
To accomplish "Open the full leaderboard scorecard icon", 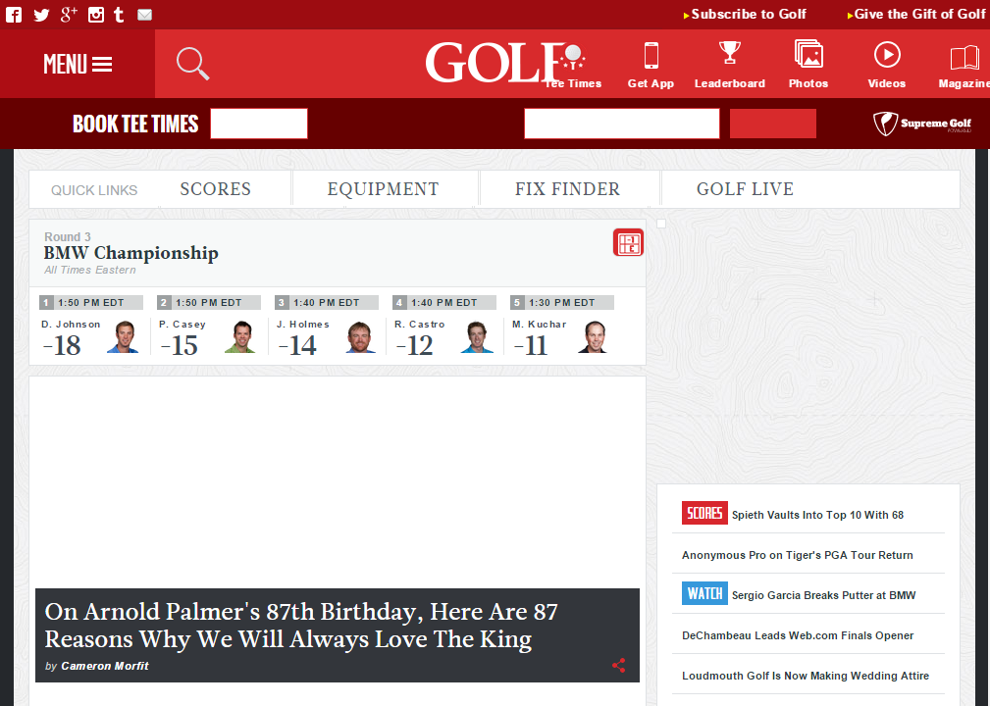I will (628, 243).
